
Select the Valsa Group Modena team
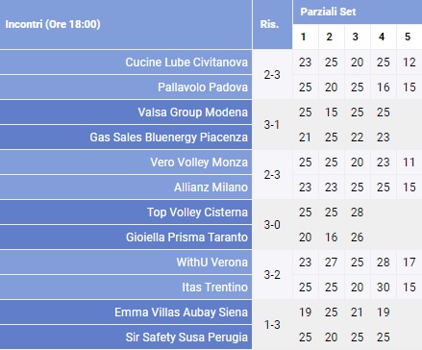point(193,112)
